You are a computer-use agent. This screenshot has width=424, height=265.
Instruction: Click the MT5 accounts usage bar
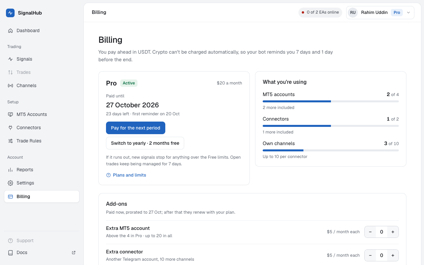coord(331,101)
